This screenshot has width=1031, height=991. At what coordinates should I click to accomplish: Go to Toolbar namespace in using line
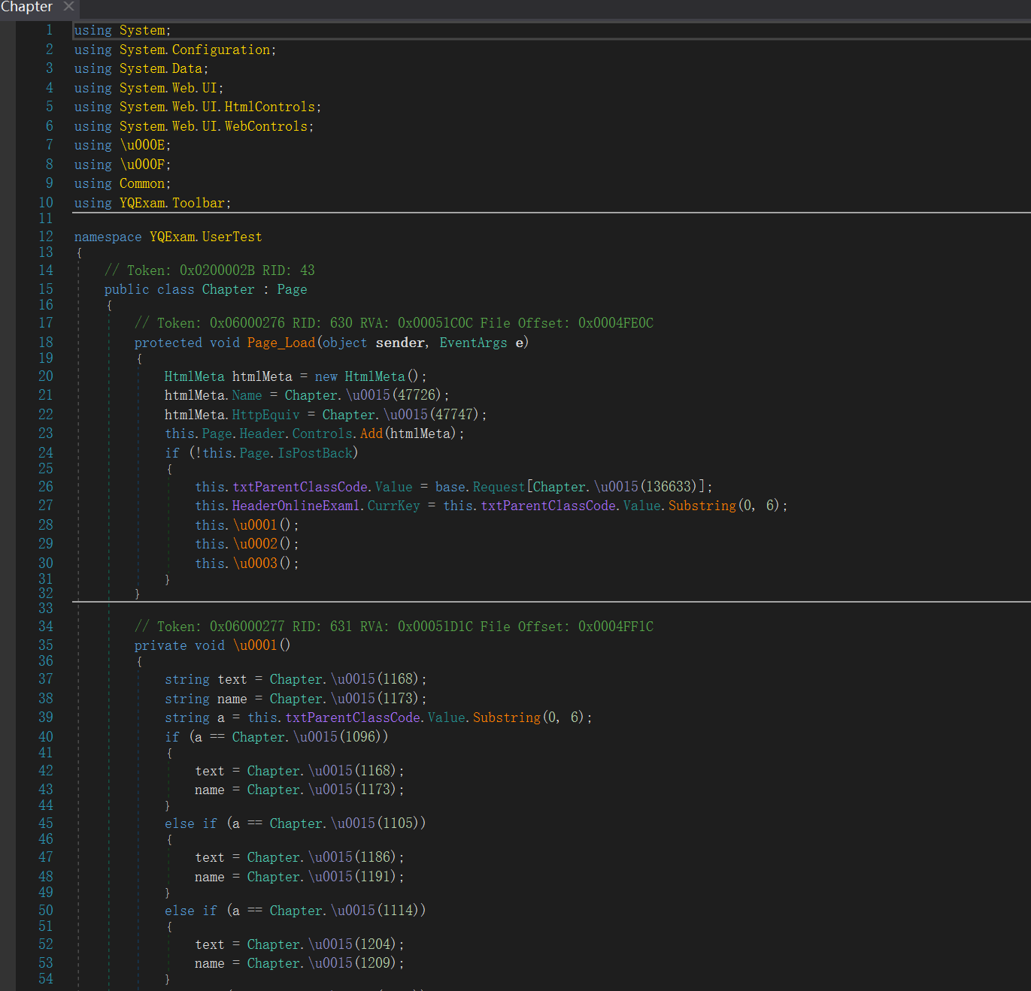point(198,203)
